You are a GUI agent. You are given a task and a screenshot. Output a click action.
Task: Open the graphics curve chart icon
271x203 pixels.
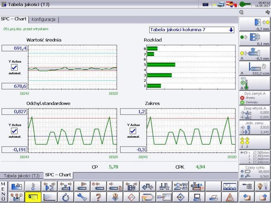(x=49, y=197)
